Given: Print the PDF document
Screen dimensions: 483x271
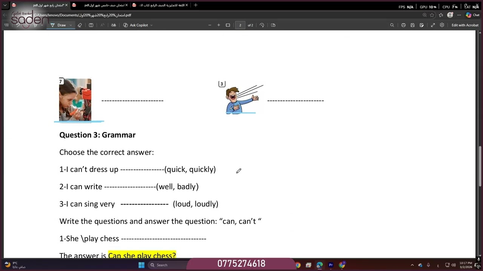Looking at the screenshot, I should pyautogui.click(x=403, y=25).
